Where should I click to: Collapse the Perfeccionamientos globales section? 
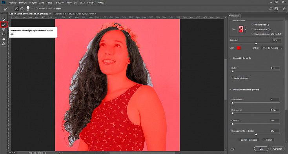click(230, 90)
